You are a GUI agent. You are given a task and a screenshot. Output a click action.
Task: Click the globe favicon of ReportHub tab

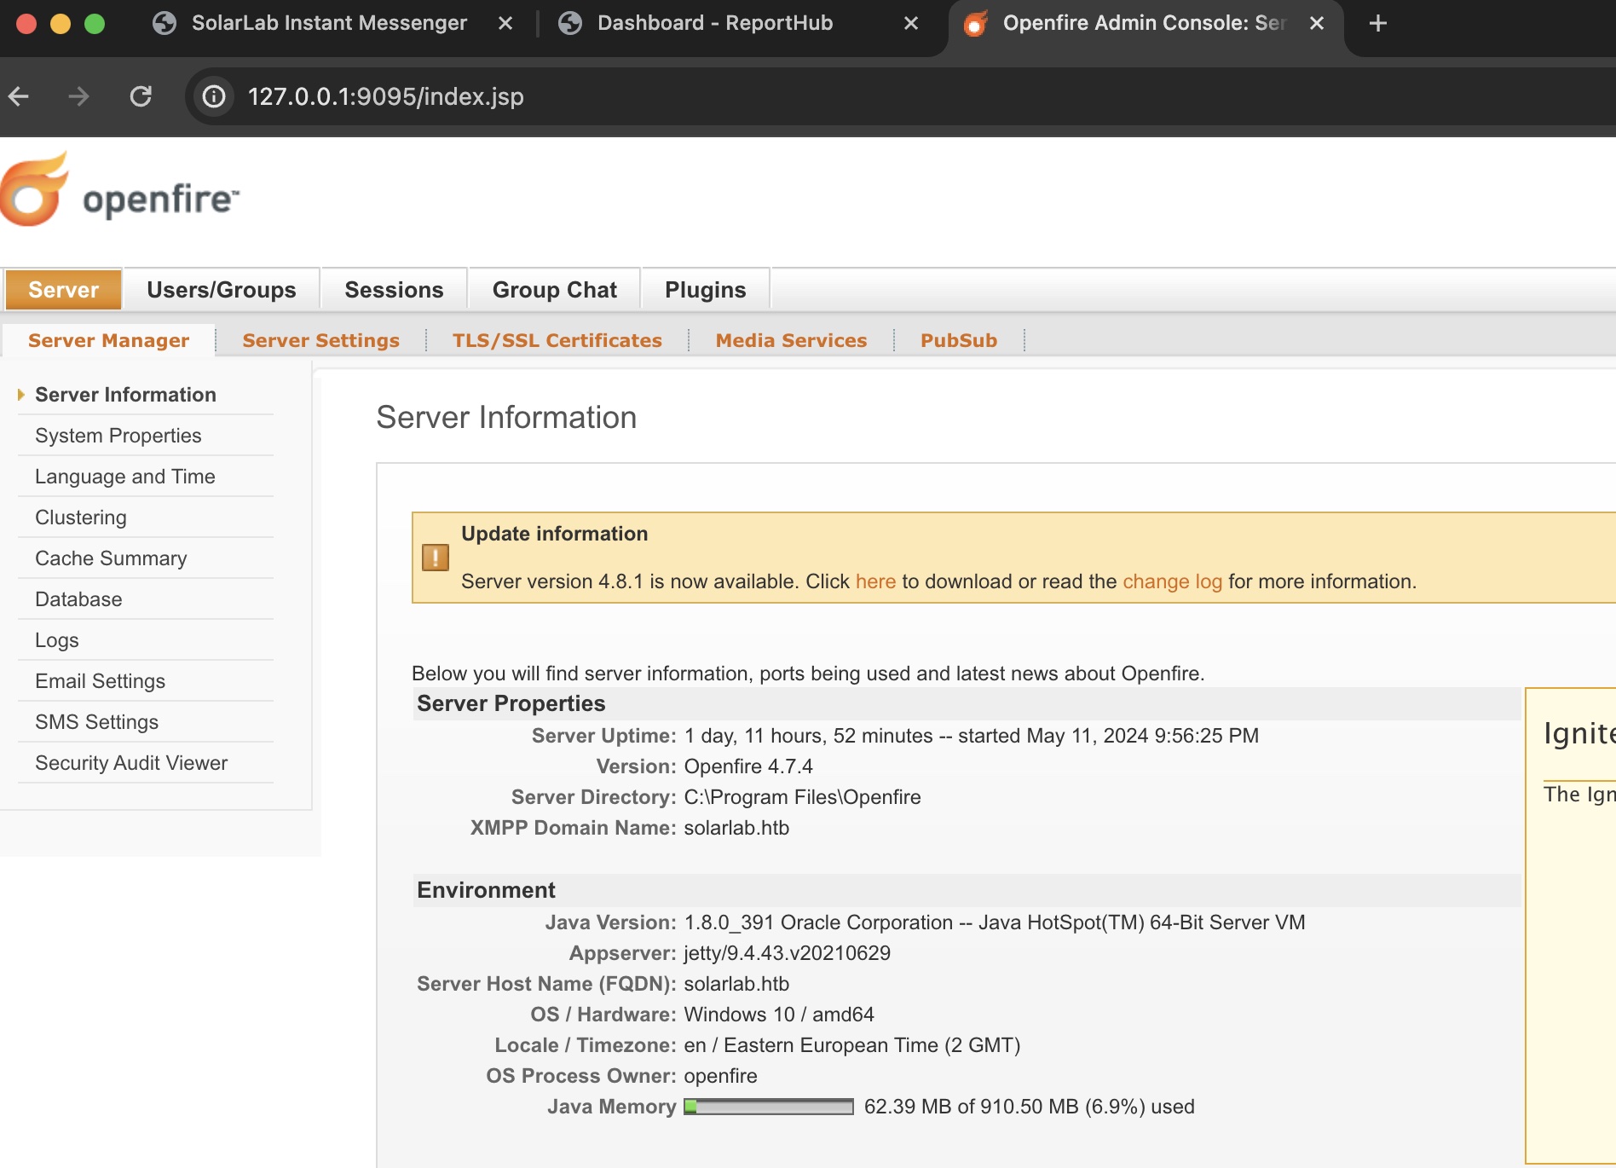click(x=570, y=23)
